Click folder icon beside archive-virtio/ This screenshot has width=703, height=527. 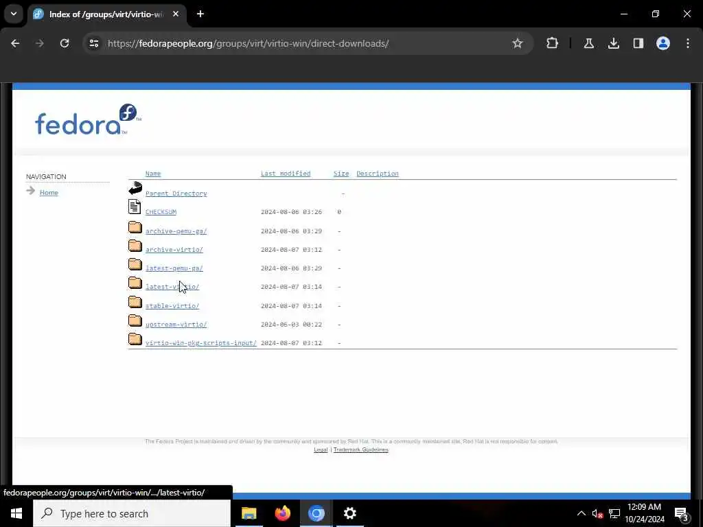[x=135, y=245]
